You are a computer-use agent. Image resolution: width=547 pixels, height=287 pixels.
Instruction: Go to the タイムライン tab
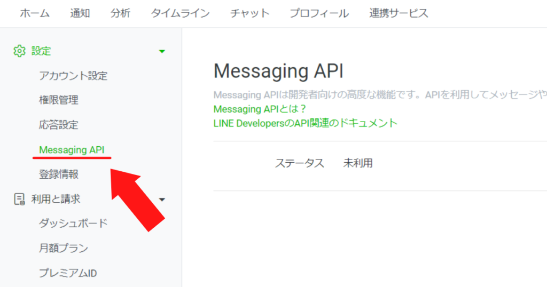(x=181, y=13)
